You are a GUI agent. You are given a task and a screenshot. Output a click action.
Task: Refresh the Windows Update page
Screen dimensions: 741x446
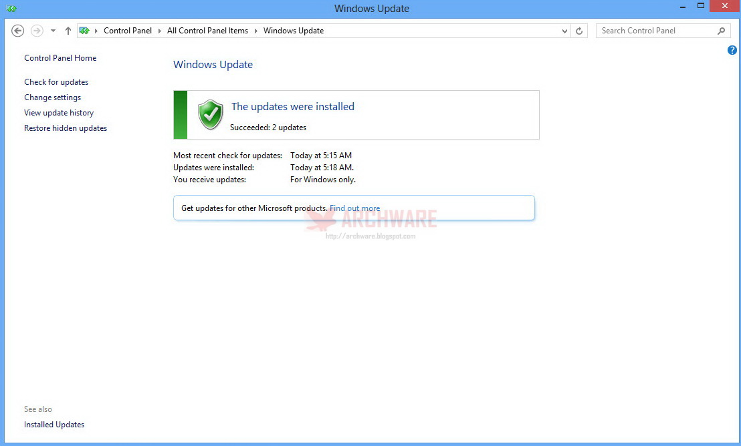click(x=579, y=31)
